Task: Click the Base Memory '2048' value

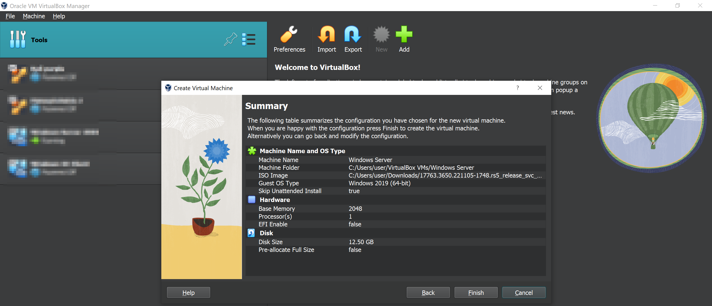Action: point(355,209)
